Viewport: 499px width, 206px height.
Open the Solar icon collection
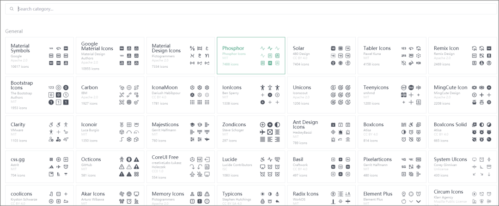(322, 56)
